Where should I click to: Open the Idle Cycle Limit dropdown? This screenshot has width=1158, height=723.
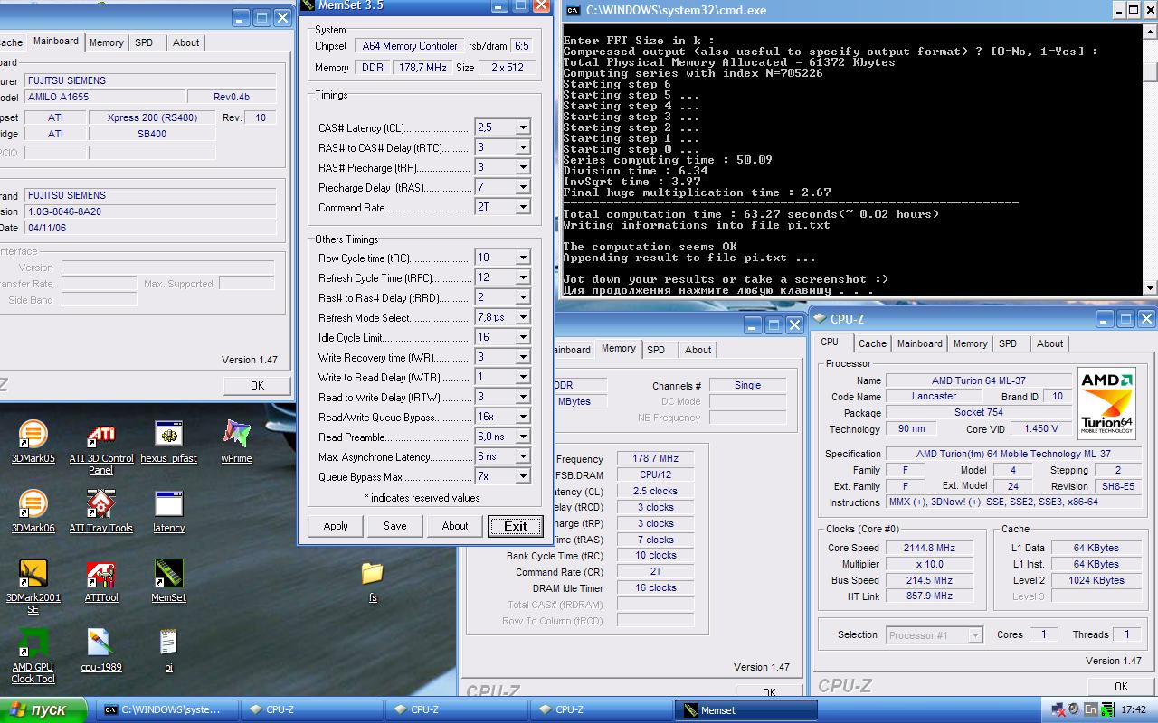(522, 337)
